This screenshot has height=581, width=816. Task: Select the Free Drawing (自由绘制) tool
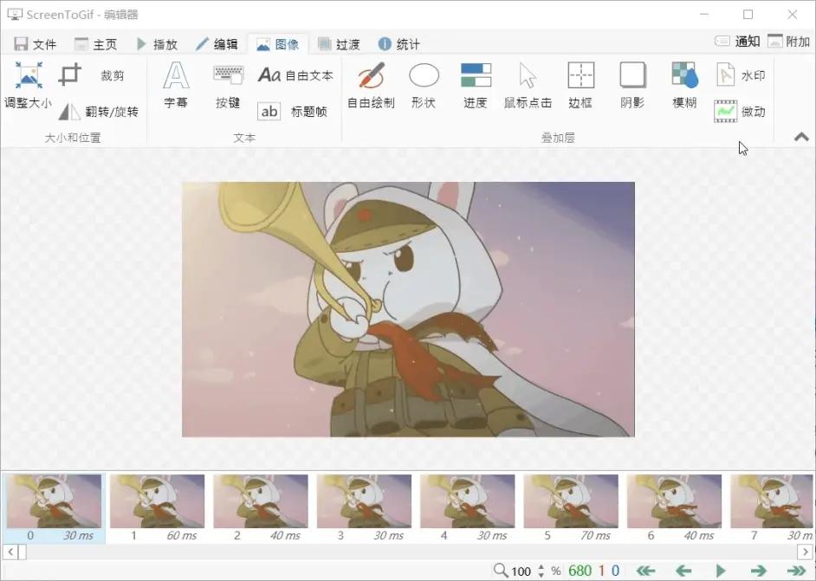371,86
